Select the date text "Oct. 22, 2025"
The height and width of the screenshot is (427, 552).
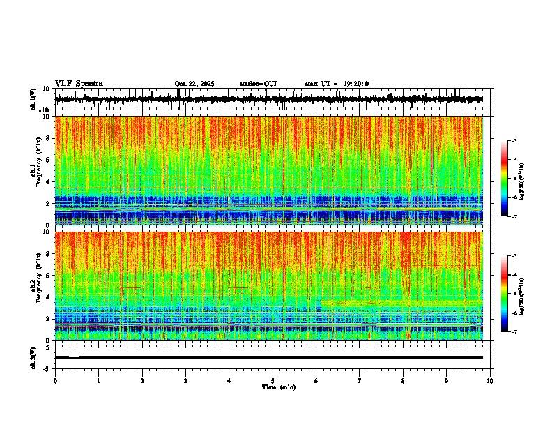pyautogui.click(x=194, y=84)
